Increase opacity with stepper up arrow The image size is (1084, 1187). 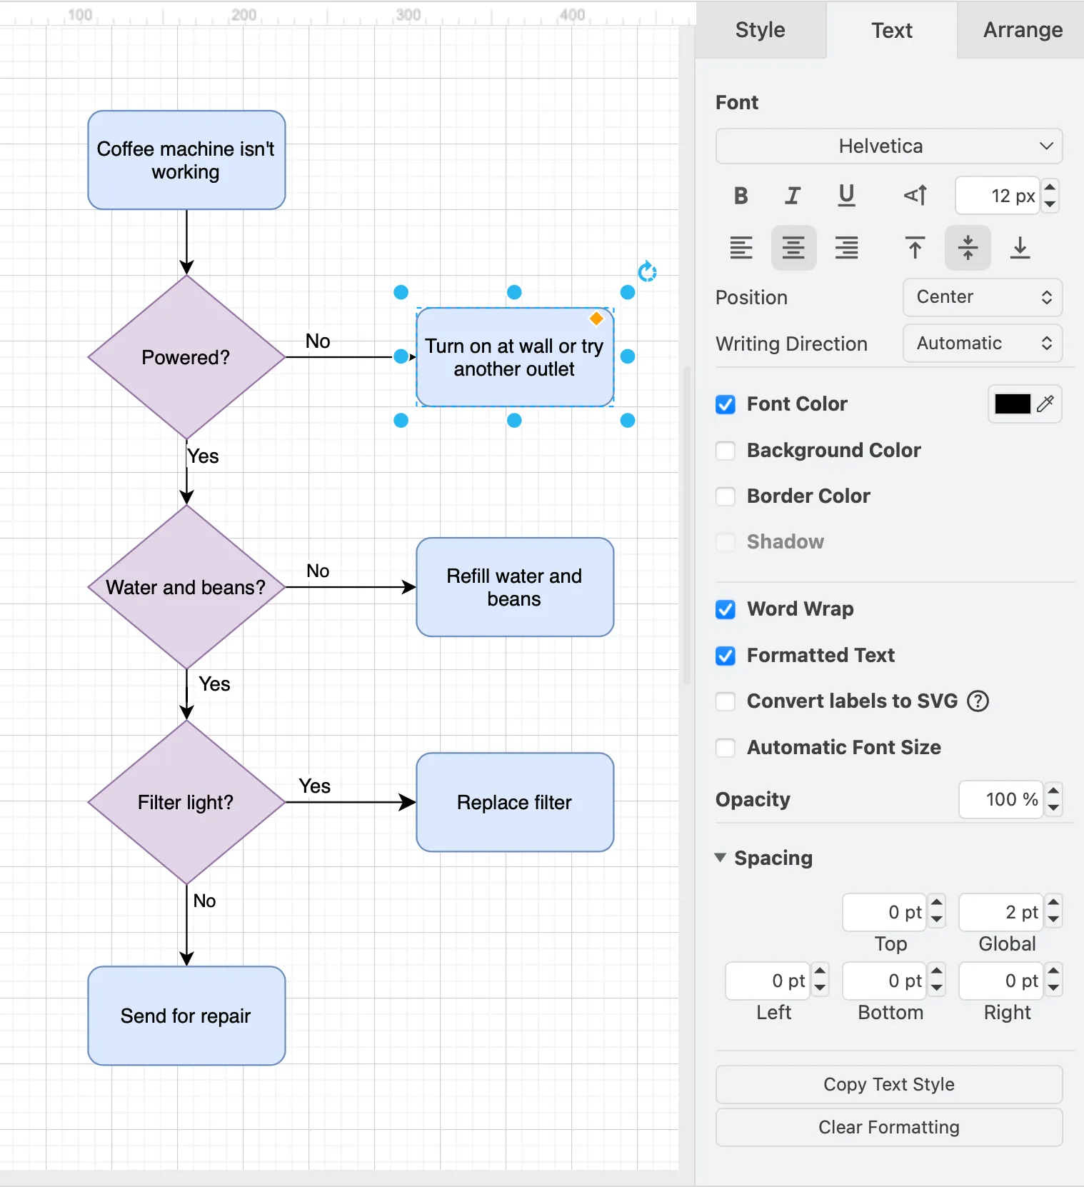[x=1053, y=791]
